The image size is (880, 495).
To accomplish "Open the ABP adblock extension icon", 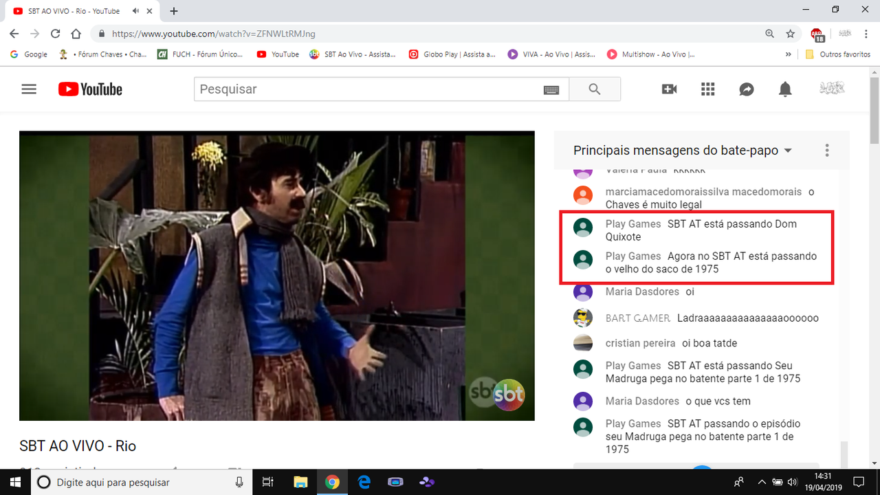I will (x=817, y=34).
